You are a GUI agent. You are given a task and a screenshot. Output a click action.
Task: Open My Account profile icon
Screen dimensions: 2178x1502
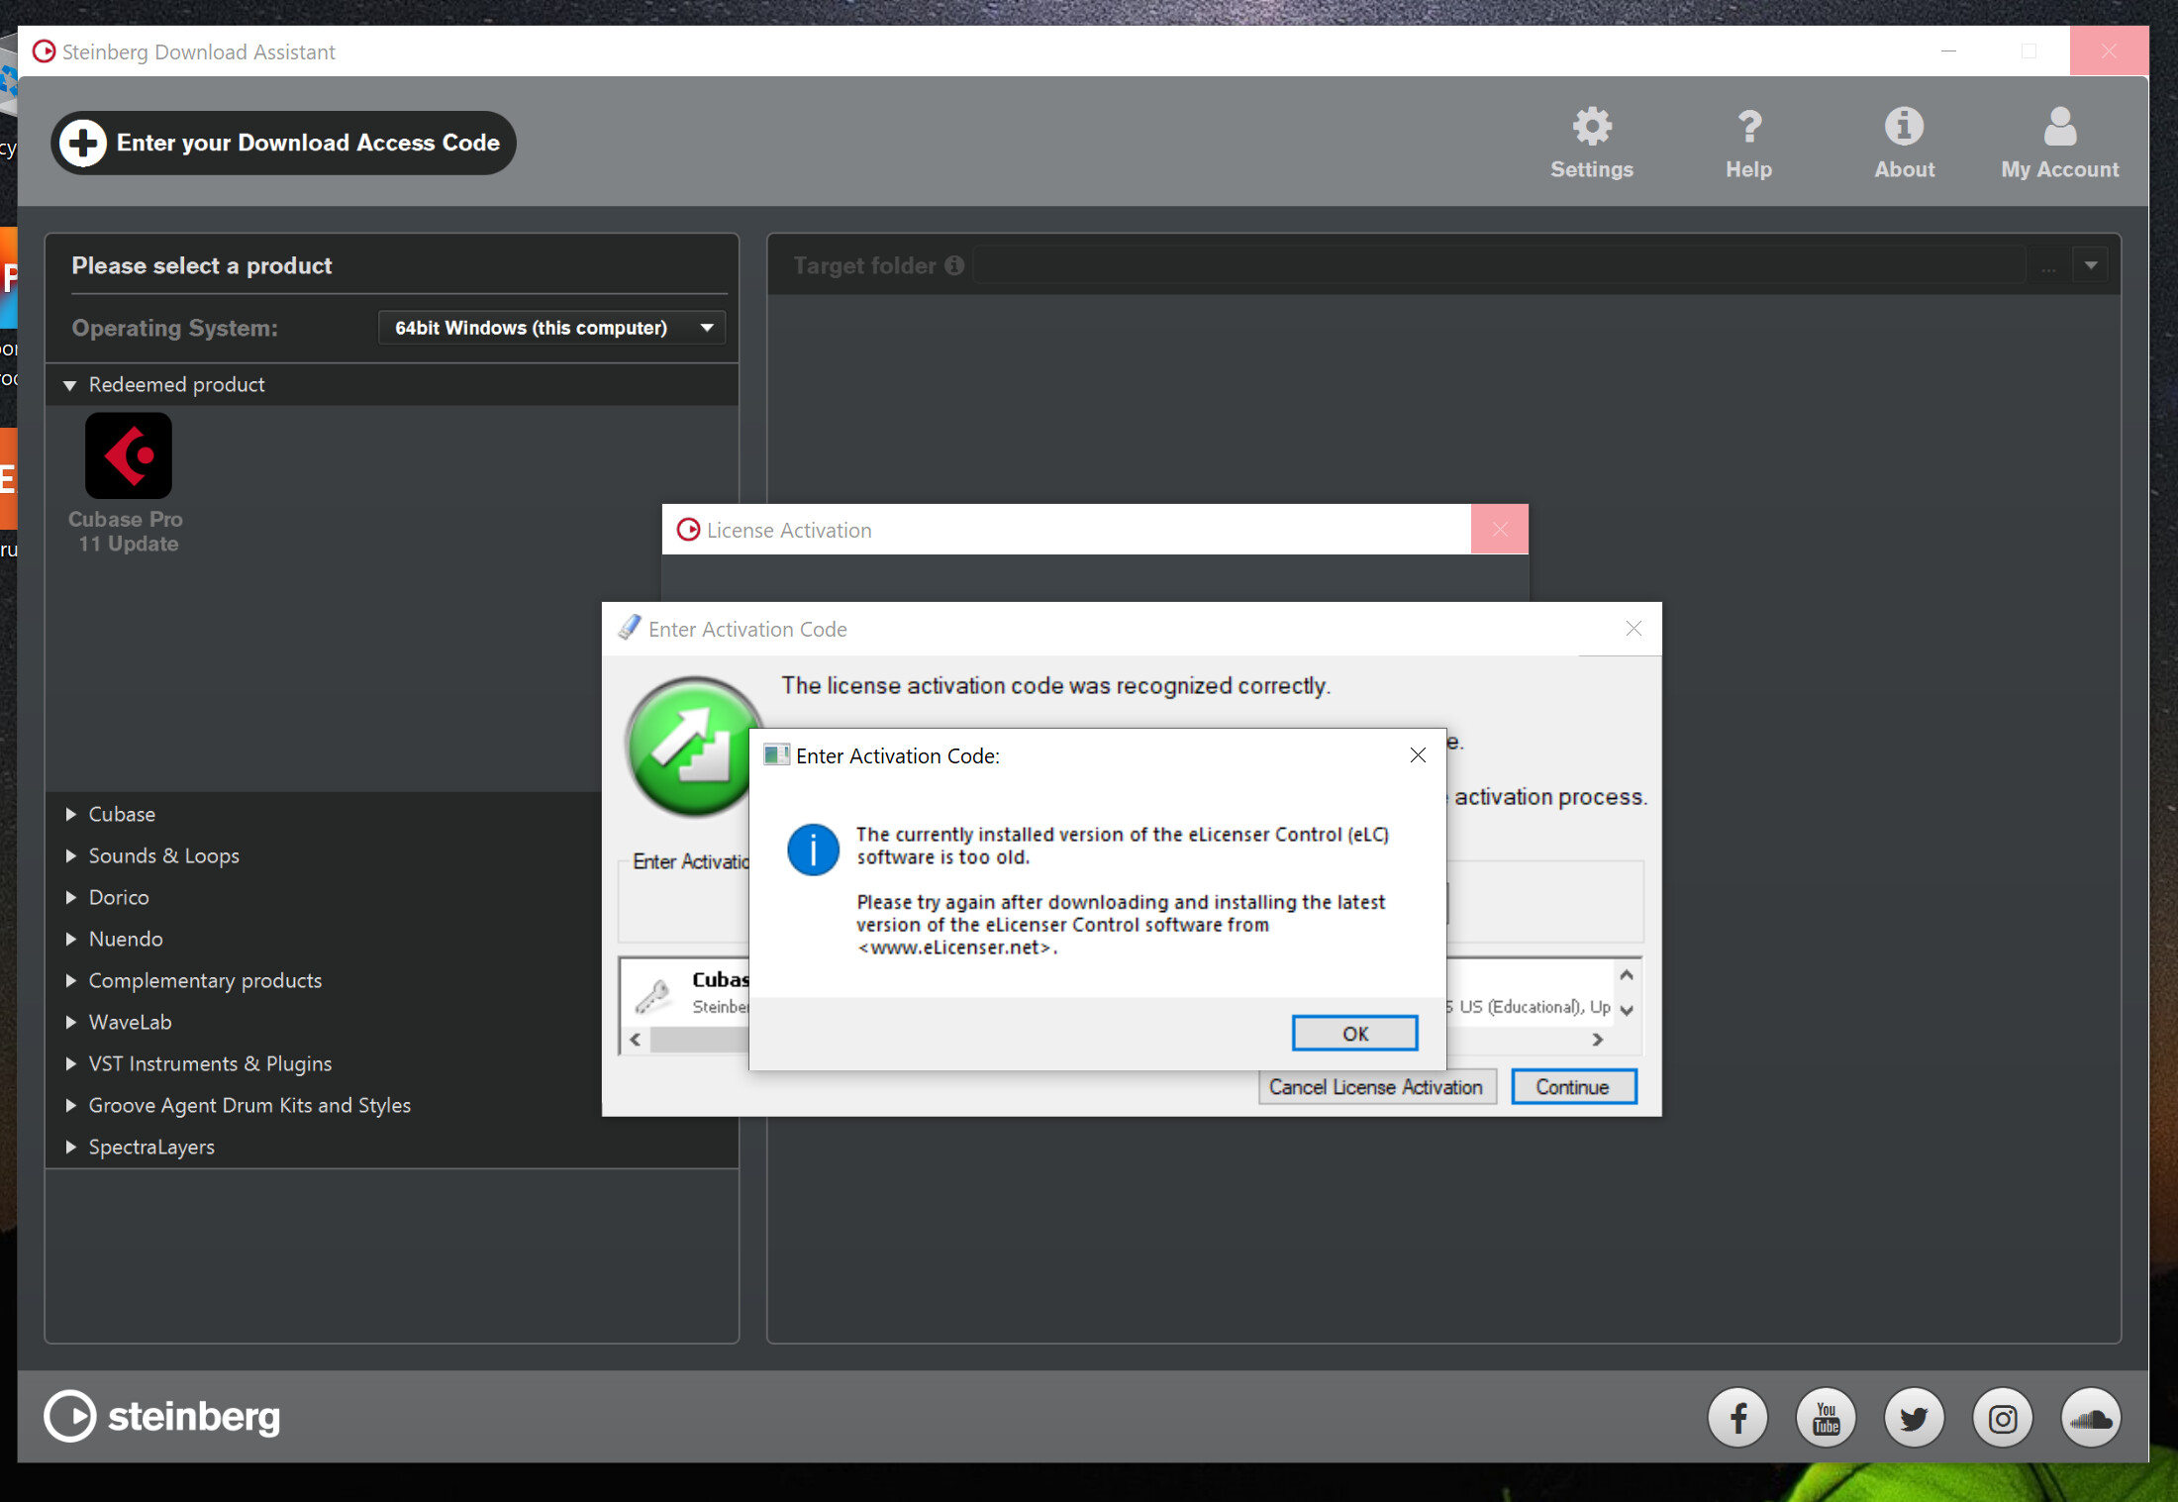[2059, 127]
